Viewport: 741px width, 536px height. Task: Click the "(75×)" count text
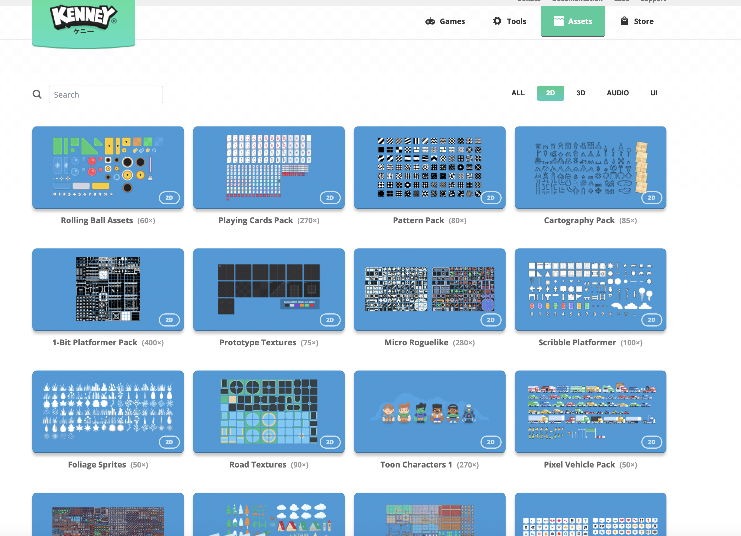click(x=309, y=343)
